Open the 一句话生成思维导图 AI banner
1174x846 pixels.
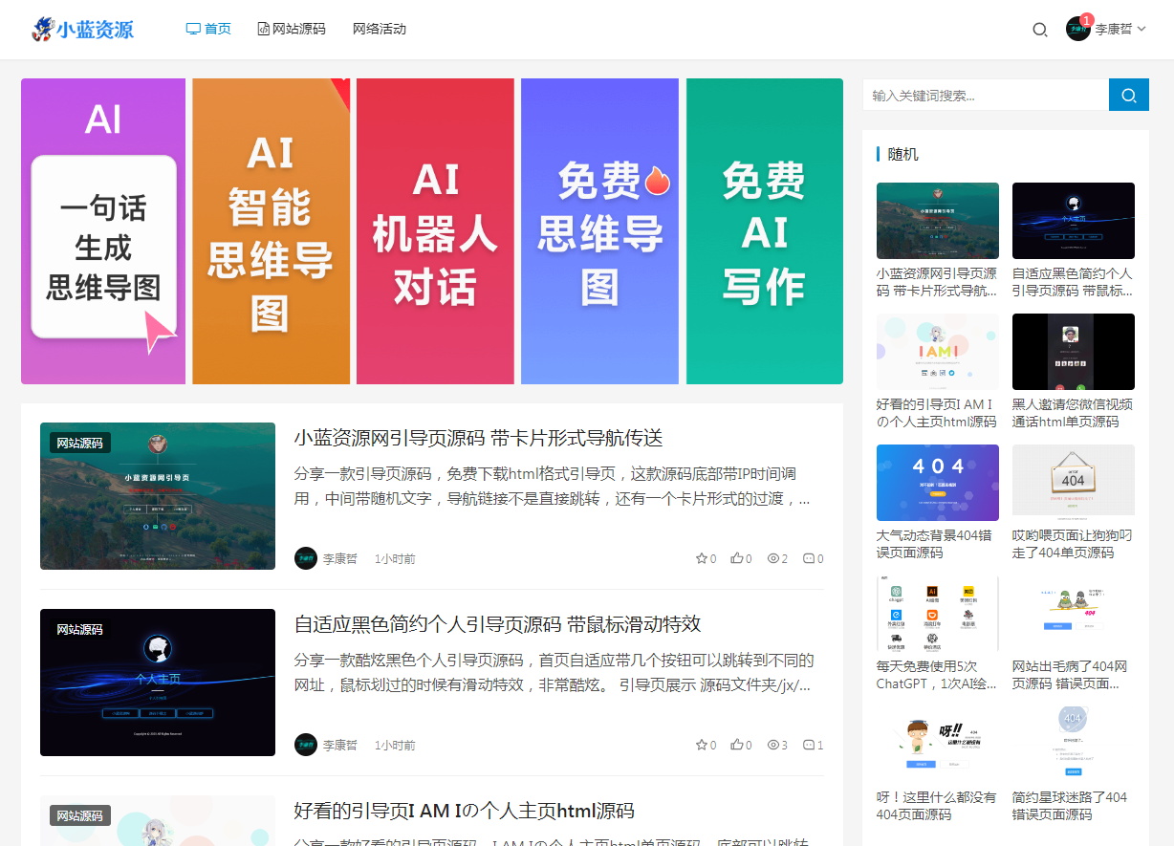(x=103, y=231)
